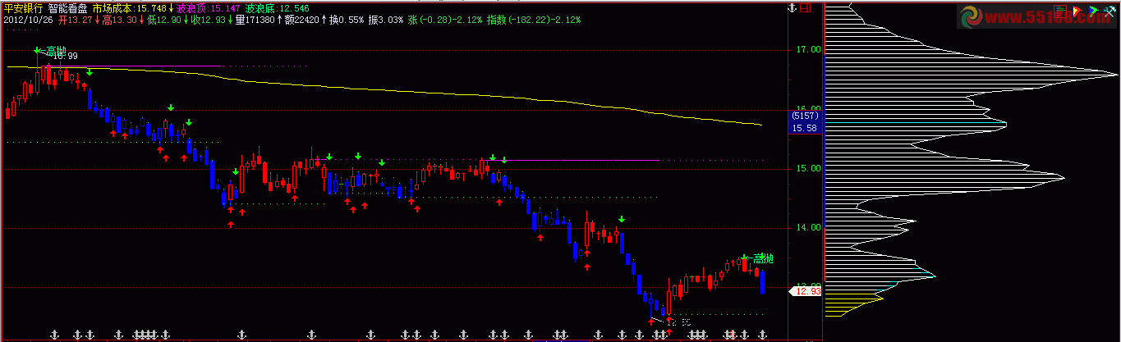Image resolution: width=1121 pixels, height=342 pixels.
Task: Click the 高抛 signal label near 16.99 high
Action: (x=56, y=50)
